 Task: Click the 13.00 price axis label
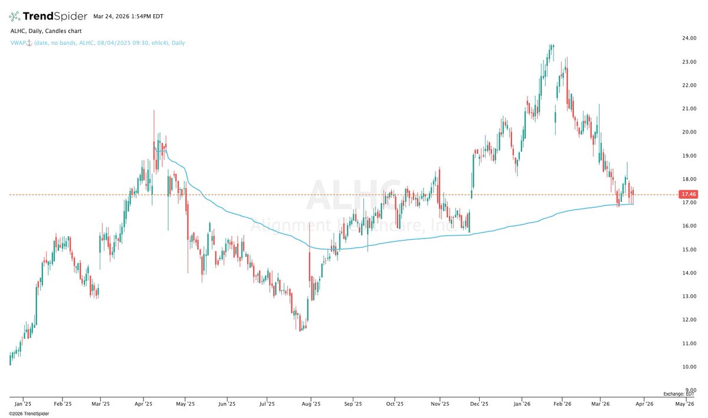(689, 296)
